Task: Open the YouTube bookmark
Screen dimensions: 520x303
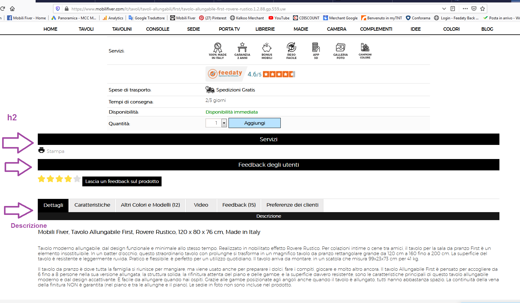Action: click(x=279, y=18)
